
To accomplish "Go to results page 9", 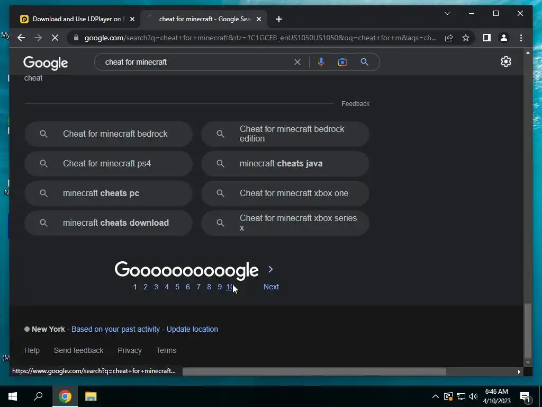I will tap(220, 287).
